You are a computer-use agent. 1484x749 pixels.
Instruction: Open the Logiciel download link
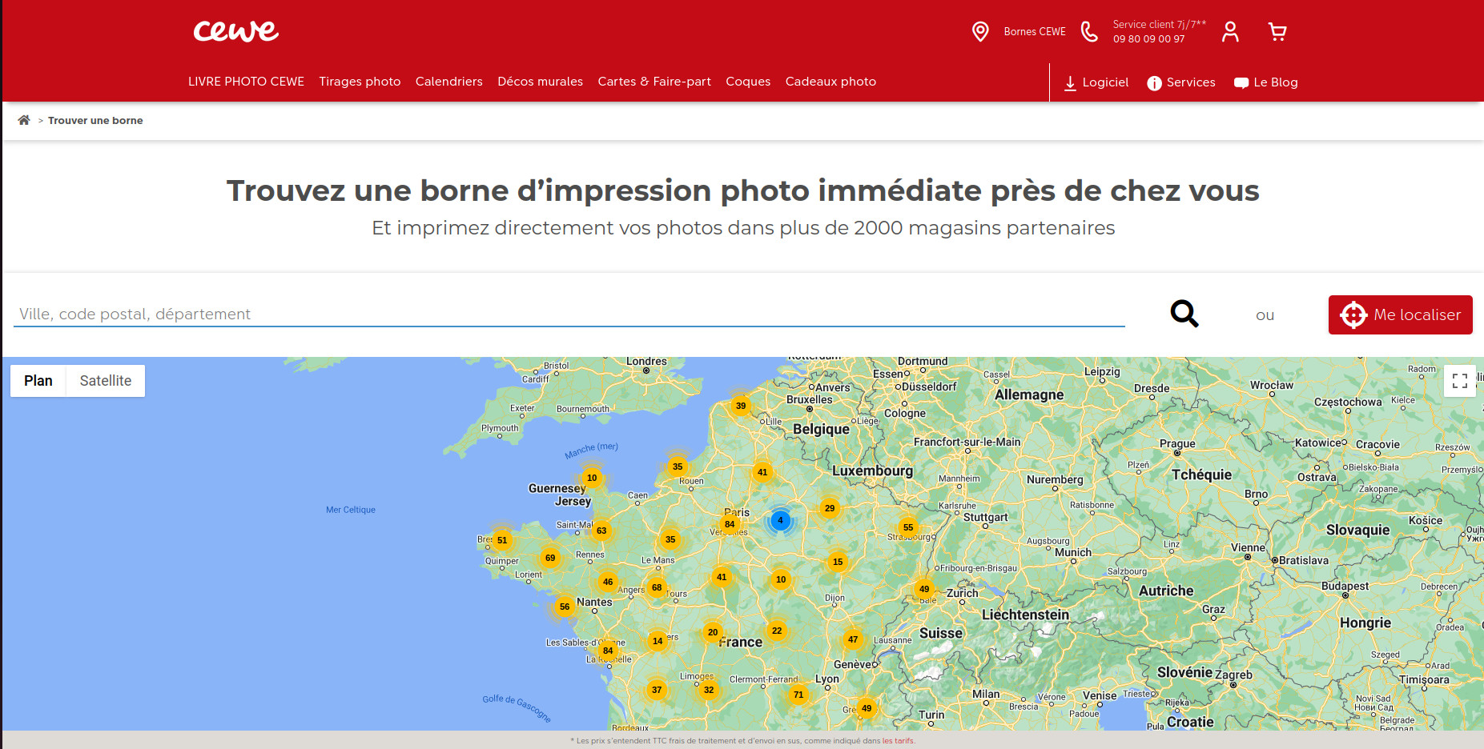click(x=1096, y=82)
